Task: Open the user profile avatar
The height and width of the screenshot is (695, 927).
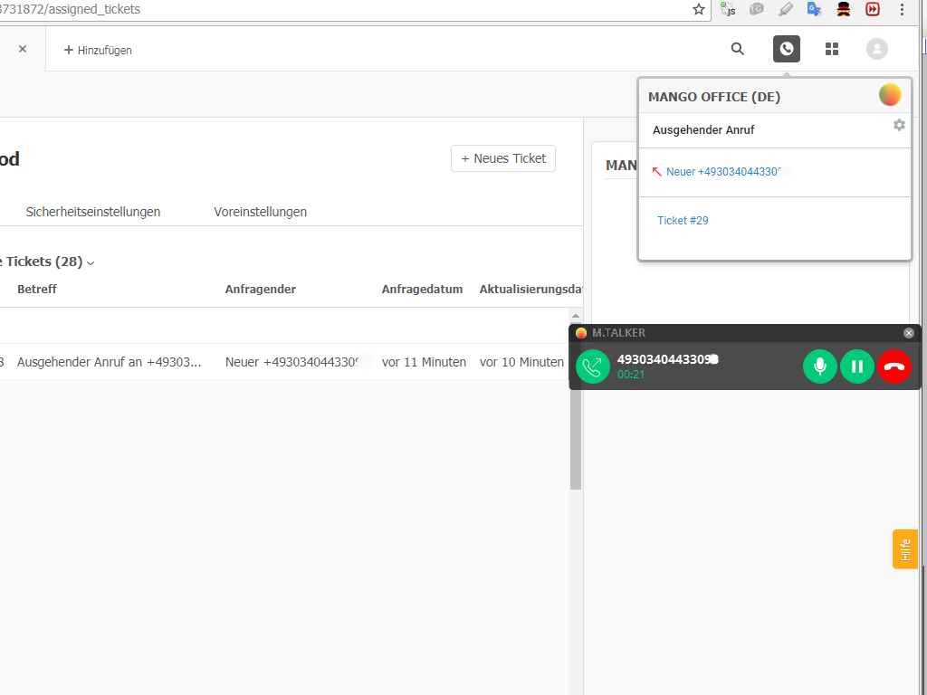Action: point(876,49)
